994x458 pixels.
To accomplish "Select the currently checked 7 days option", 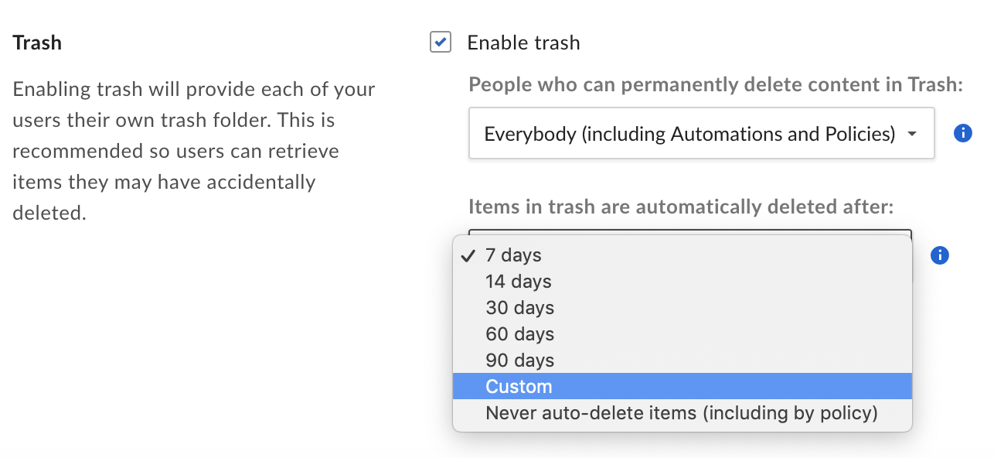I will 512,255.
